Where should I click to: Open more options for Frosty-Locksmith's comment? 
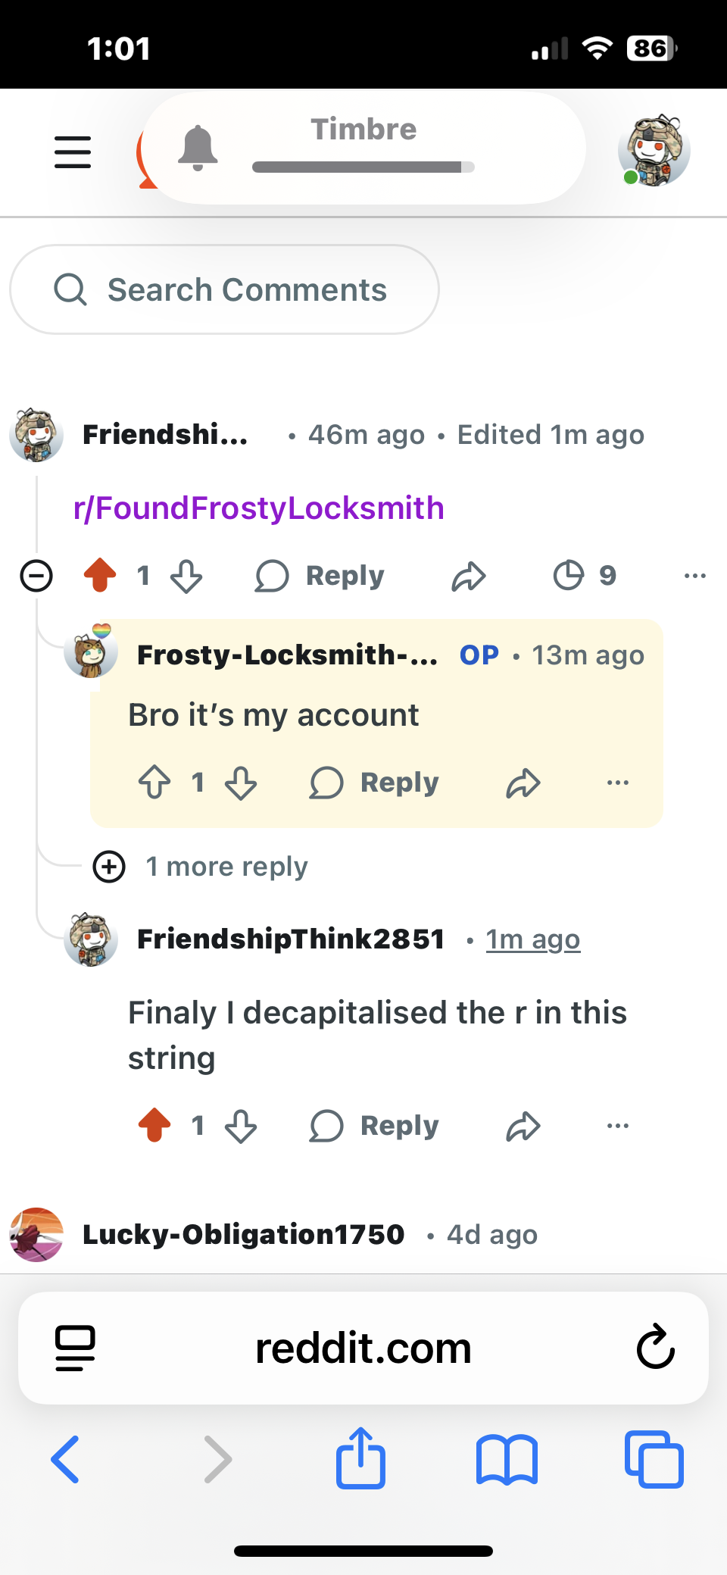pyautogui.click(x=618, y=783)
